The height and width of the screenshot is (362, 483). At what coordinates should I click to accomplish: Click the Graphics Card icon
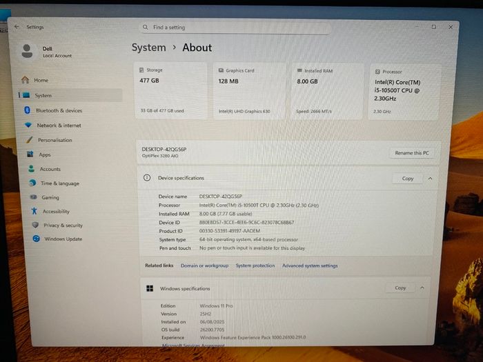pyautogui.click(x=221, y=70)
